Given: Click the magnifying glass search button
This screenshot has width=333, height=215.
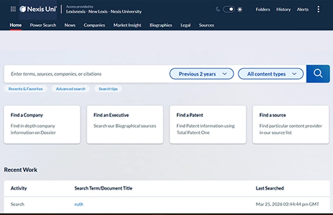Looking at the screenshot, I should (318, 74).
